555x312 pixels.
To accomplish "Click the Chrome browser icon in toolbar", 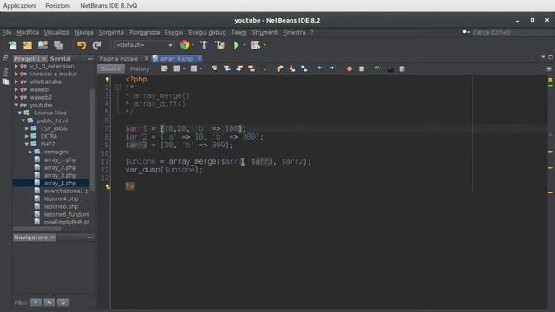I will pos(185,45).
